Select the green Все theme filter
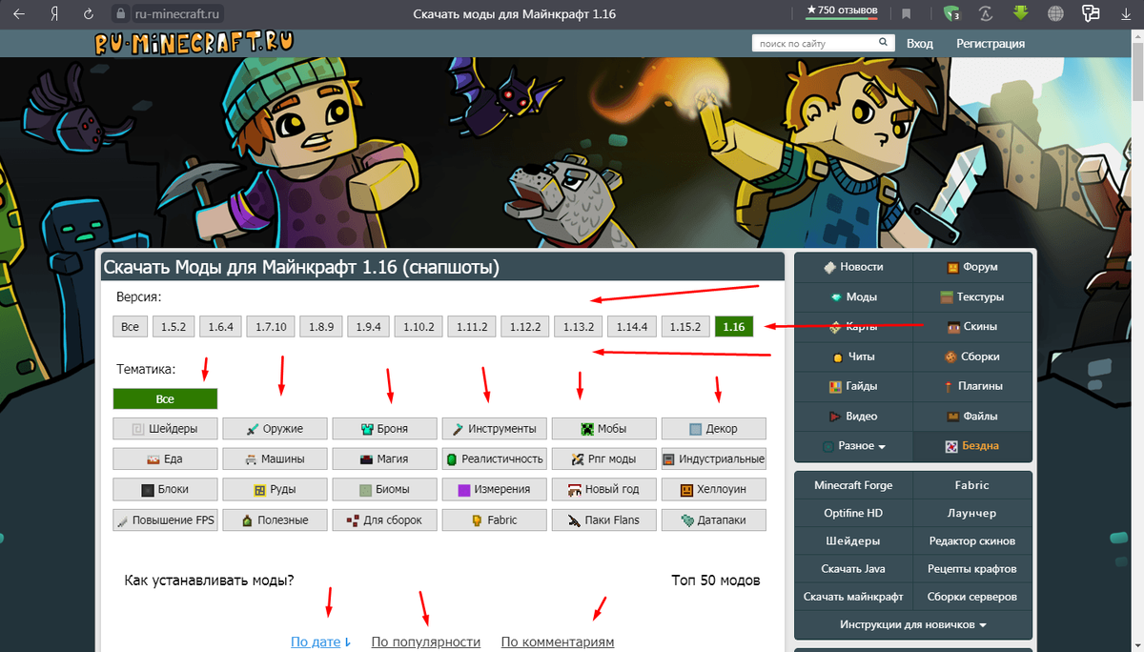 [165, 398]
